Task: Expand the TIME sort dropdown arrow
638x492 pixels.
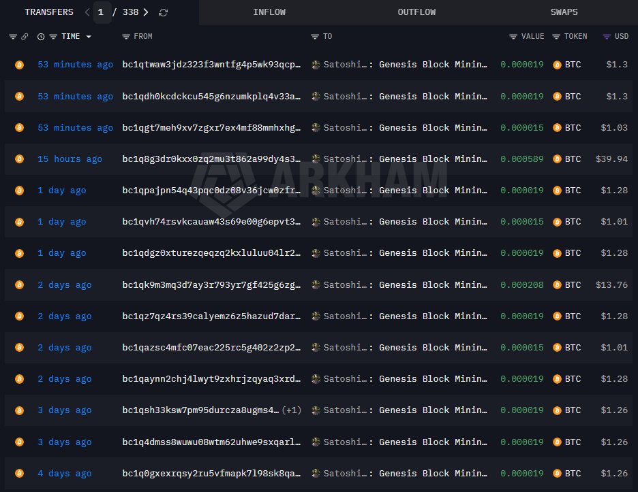Action: click(x=89, y=37)
